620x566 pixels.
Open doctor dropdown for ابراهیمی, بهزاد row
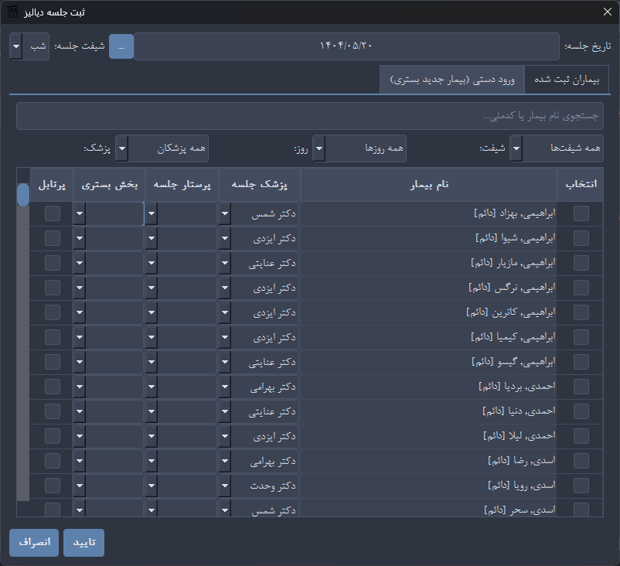coord(225,213)
